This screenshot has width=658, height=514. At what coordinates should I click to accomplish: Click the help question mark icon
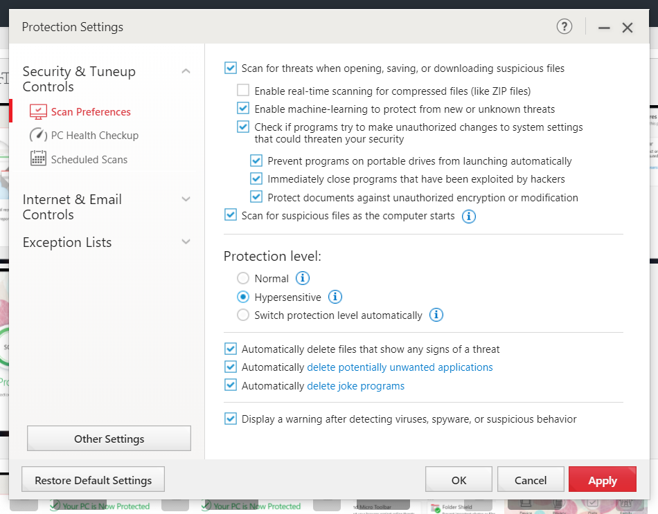tap(564, 27)
